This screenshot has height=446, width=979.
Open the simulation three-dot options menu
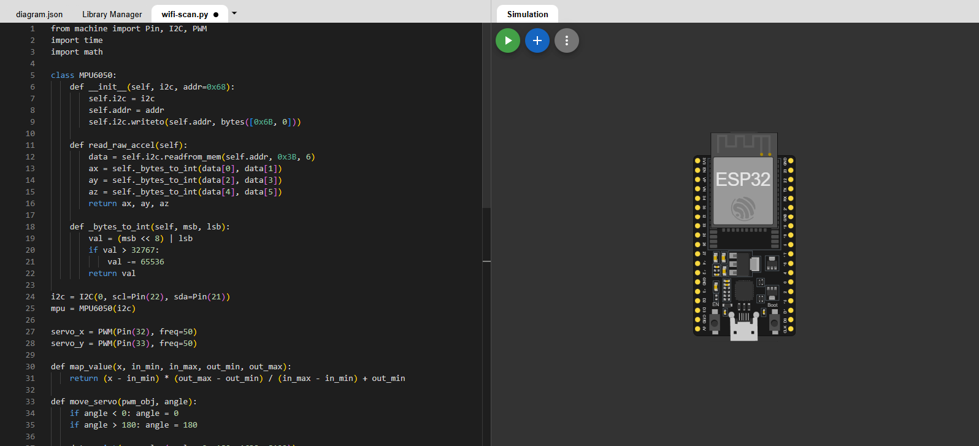(x=567, y=40)
